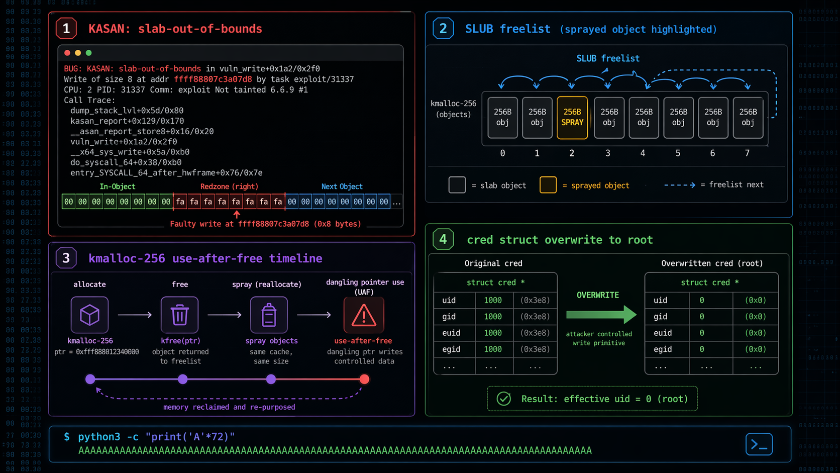Click the 'memory reclaimed and re-purposed' caption
Image resolution: width=840 pixels, height=473 pixels.
[x=229, y=407]
